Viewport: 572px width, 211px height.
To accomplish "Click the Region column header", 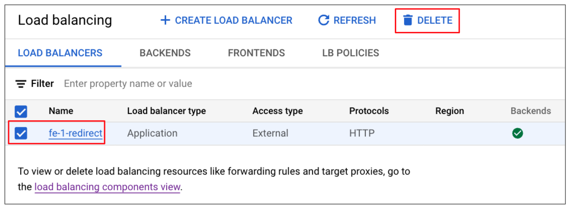I will tap(449, 111).
